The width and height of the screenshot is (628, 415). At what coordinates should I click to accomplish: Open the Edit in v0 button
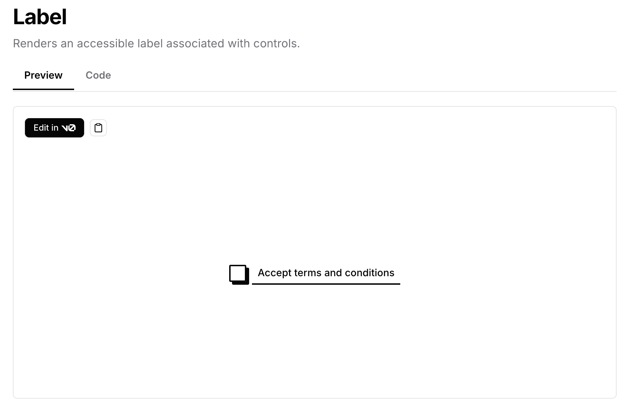[55, 128]
